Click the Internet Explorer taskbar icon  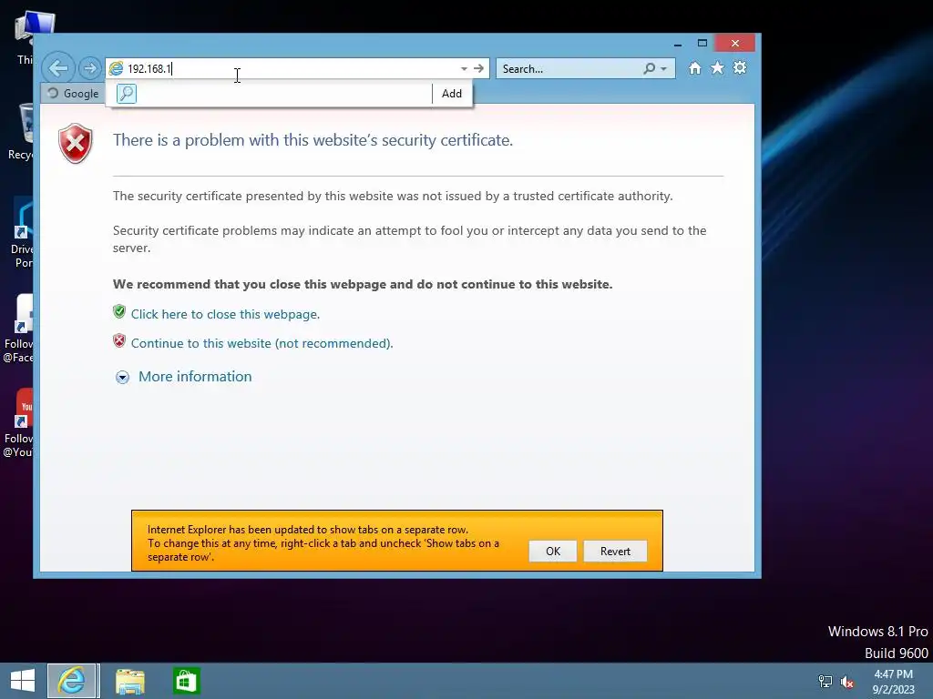71,681
